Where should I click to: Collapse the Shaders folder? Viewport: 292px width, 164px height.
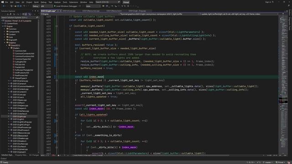[9, 48]
